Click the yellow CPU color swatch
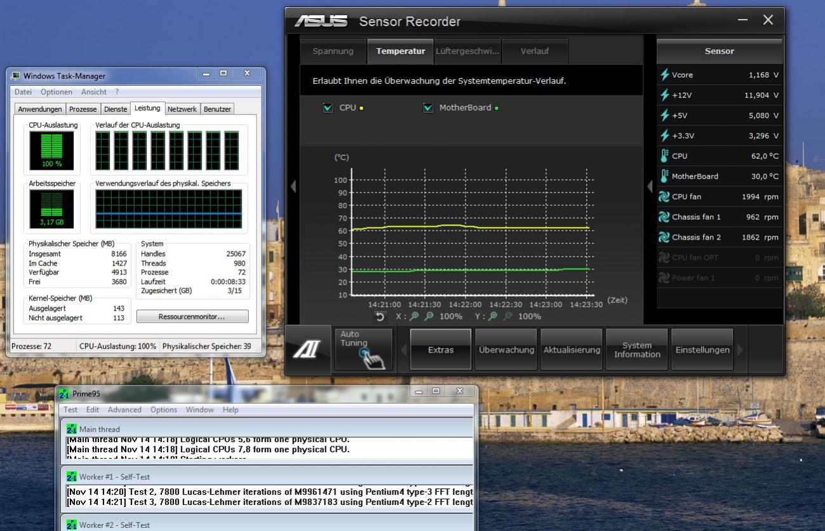825x531 pixels. point(361,109)
